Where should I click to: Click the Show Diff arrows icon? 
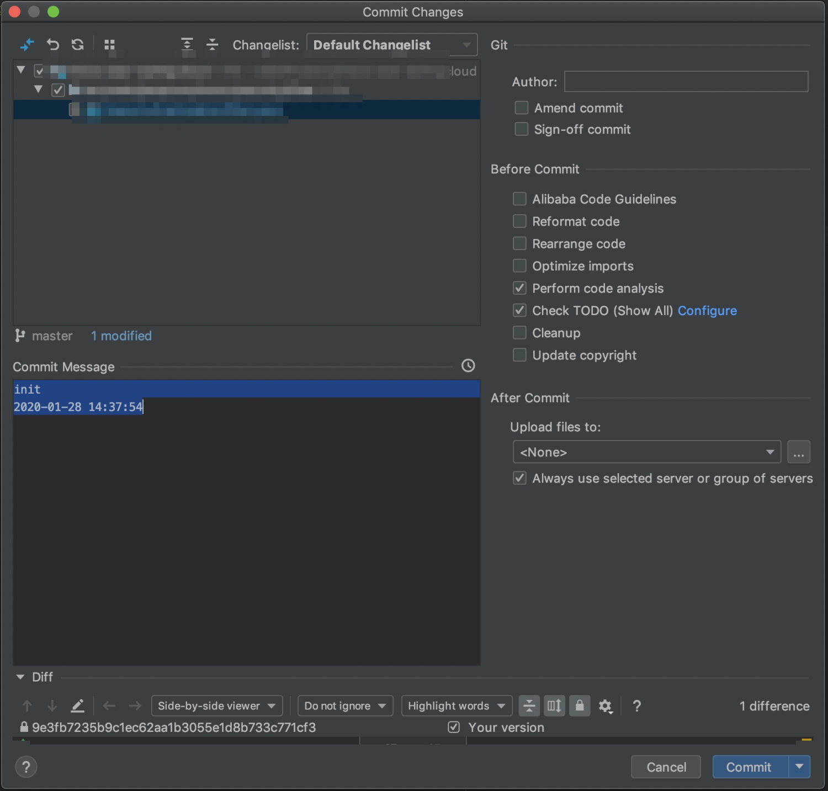click(26, 45)
